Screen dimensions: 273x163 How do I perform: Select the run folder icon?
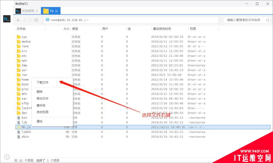(19, 75)
